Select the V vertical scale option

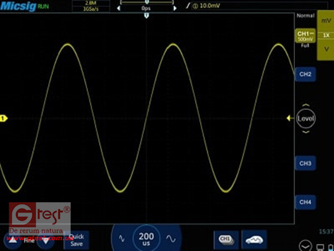(x=326, y=49)
